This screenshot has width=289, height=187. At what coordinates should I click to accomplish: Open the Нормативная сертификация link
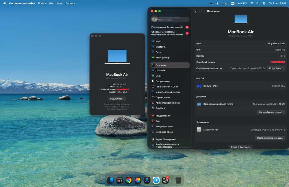[x=117, y=104]
